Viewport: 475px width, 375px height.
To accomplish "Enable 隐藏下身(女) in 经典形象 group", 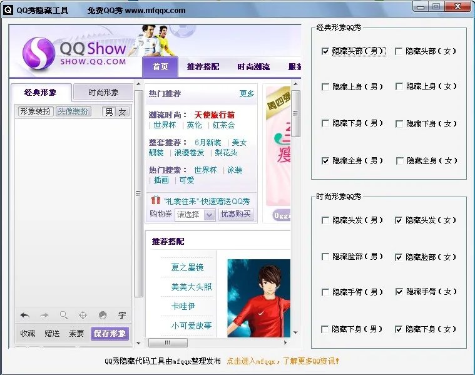I will pyautogui.click(x=399, y=124).
